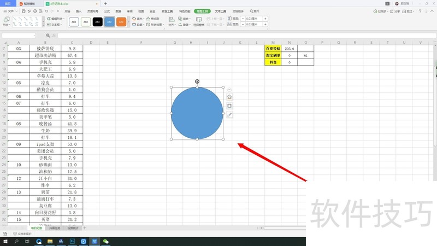Decrease shape width with minus button
The height and width of the screenshot is (246, 437).
click(243, 24)
